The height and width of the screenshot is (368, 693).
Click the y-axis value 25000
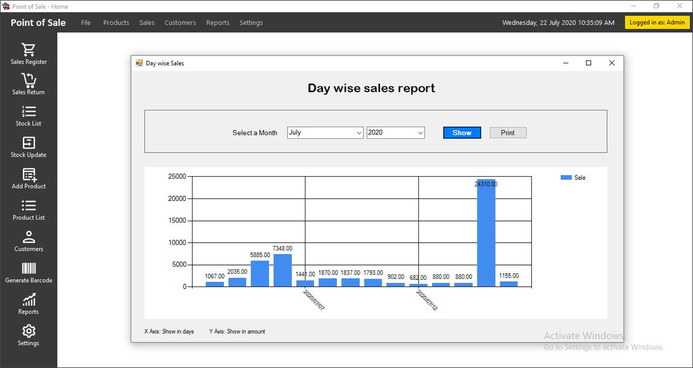click(177, 176)
